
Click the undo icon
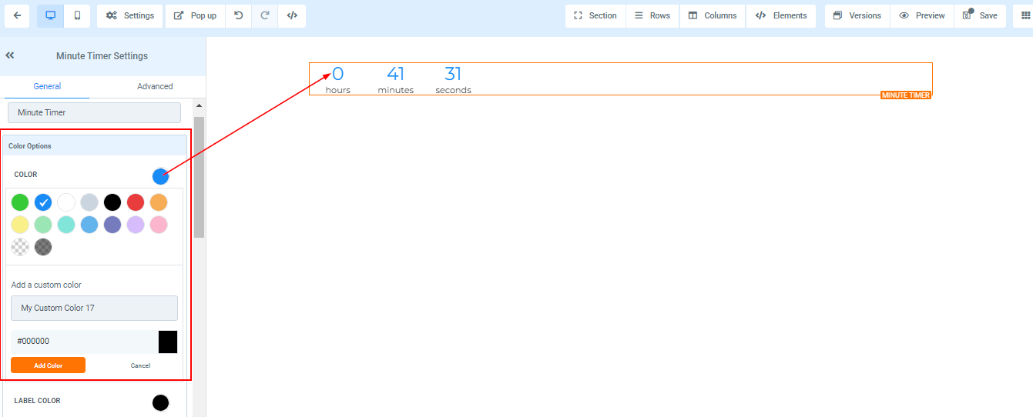point(239,15)
